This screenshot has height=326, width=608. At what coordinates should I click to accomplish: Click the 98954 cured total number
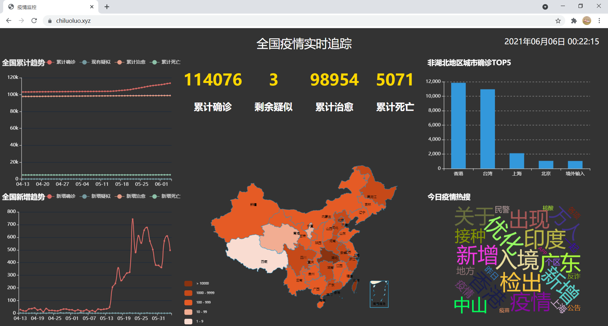pos(334,80)
